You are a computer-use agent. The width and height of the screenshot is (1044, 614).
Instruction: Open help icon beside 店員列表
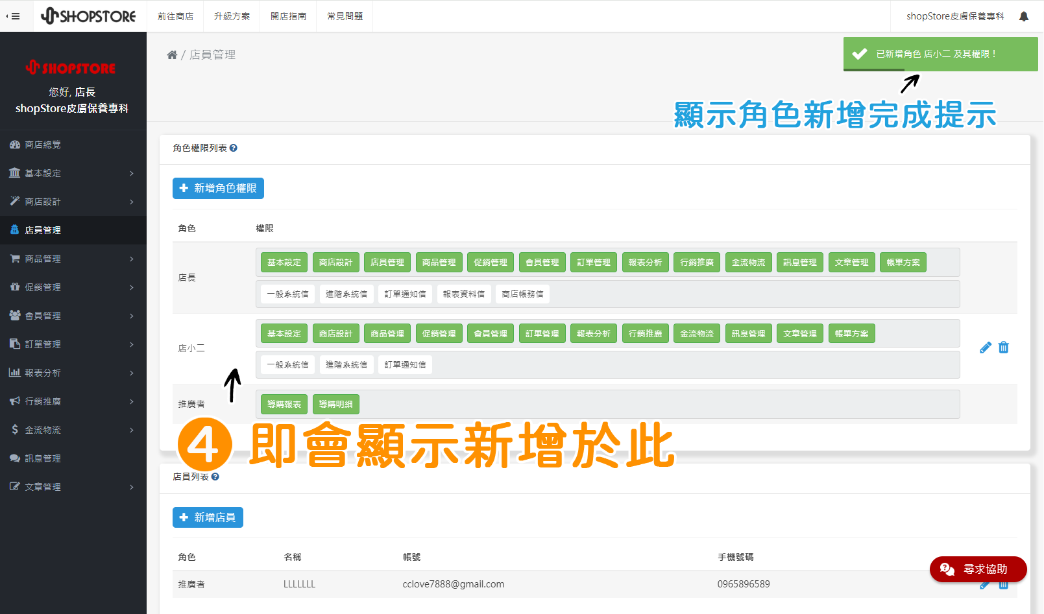point(215,477)
